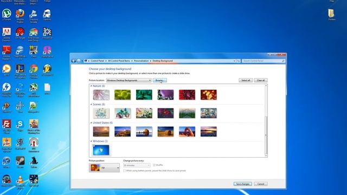The width and height of the screenshot is (347, 195).
Task: Click the Select all button
Action: coord(246,80)
